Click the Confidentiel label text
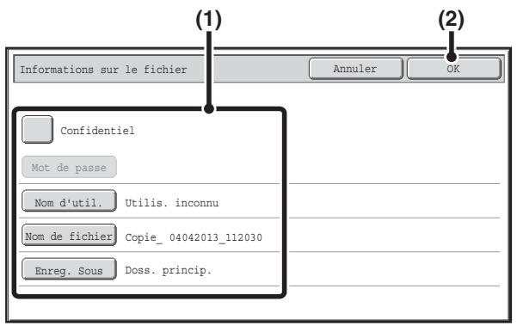The height and width of the screenshot is (326, 517). (97, 131)
